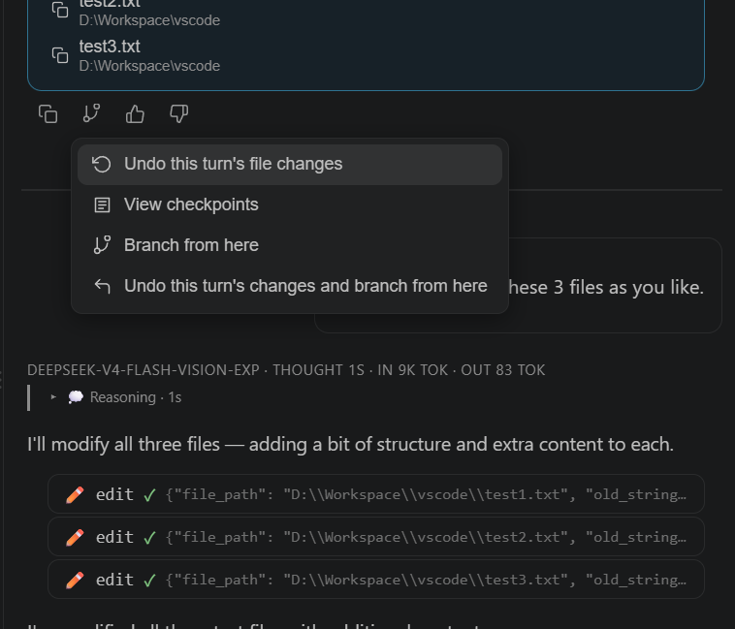
Task: Open the edit tool call for test3.txt
Action: click(x=376, y=580)
